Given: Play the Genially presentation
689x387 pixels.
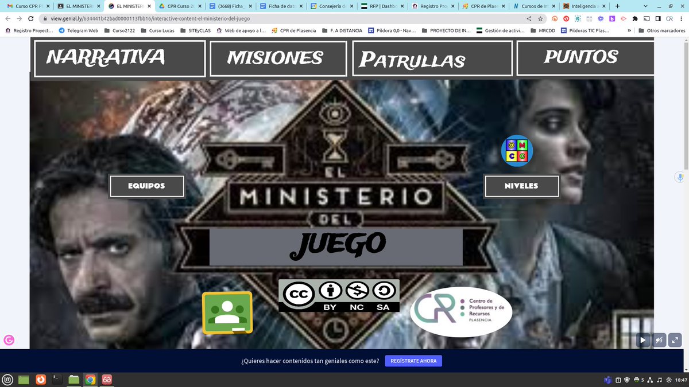Looking at the screenshot, I should click(643, 340).
